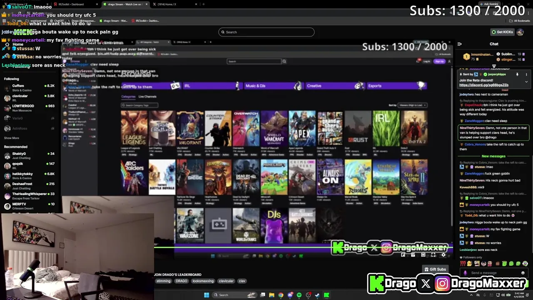533x300 pixels.
Task: Pick the red question marks emote
Action: point(463,263)
